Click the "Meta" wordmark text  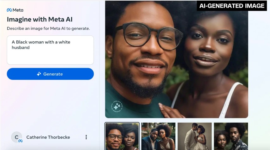click(18, 10)
